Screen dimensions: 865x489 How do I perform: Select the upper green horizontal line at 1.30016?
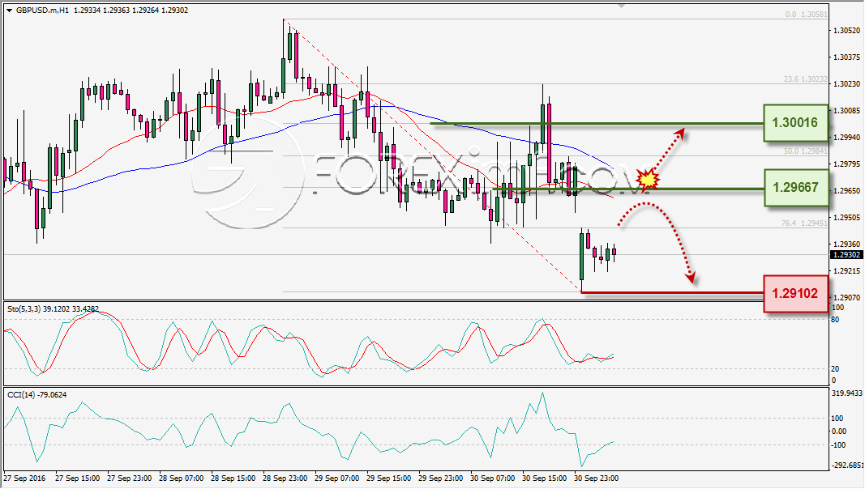tap(597, 123)
